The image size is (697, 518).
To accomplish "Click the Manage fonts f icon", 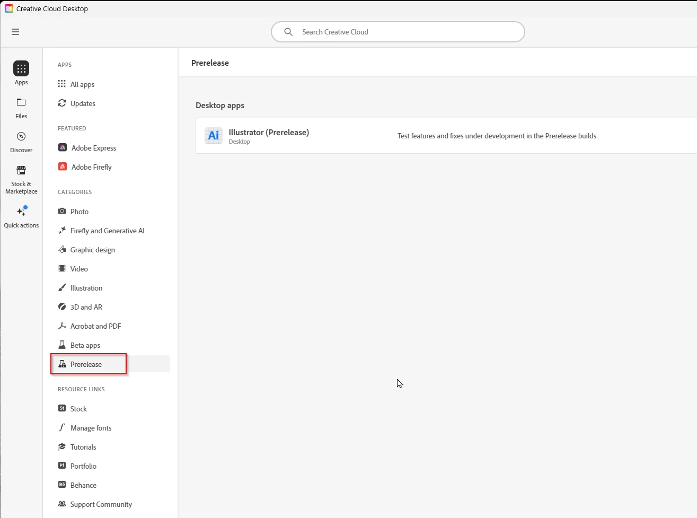I will pos(62,427).
